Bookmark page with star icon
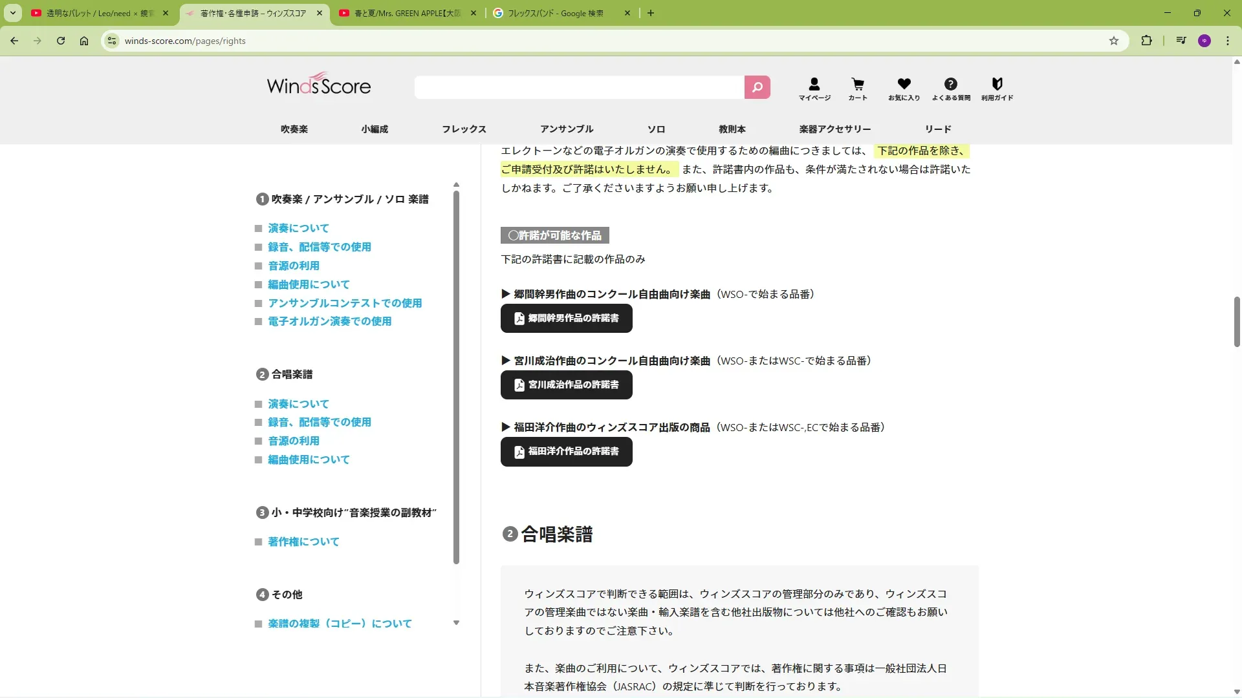 1113,41
